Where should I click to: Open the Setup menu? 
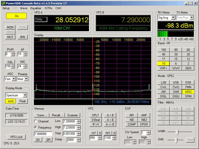pos(6,8)
